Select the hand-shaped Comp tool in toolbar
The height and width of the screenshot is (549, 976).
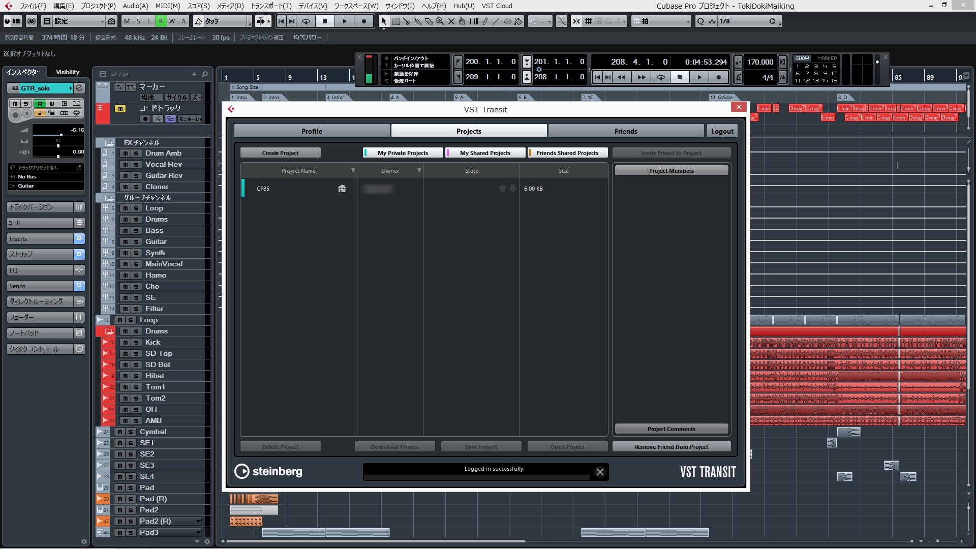click(x=462, y=21)
